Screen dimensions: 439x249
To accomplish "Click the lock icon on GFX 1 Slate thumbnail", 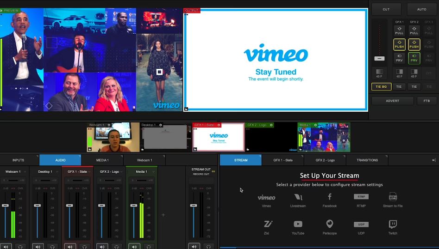I will (x=195, y=149).
